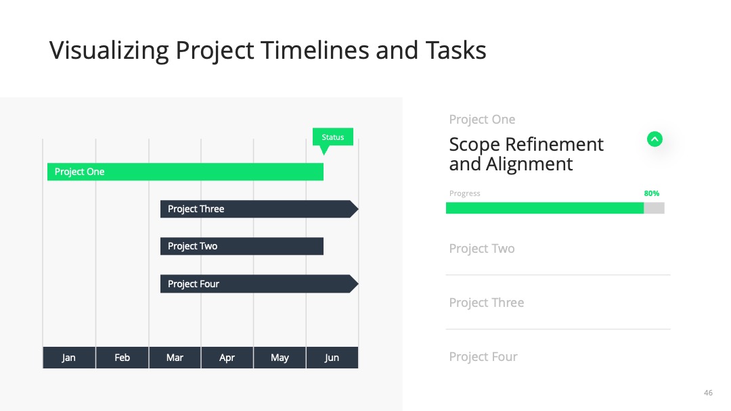Select the May month cell
Image resolution: width=731 pixels, height=411 pixels.
280,358
